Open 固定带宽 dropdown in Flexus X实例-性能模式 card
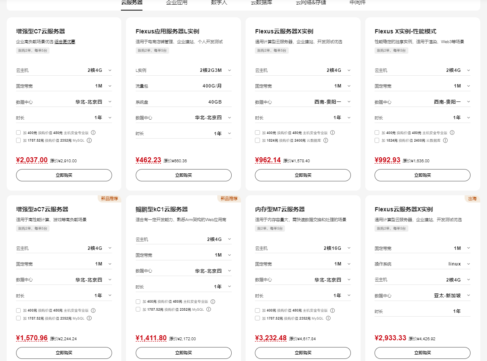487x361 pixels. 422,86
